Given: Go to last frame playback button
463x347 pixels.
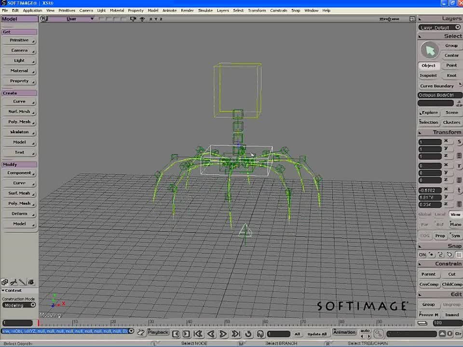Looking at the screenshot, I should (236, 334).
